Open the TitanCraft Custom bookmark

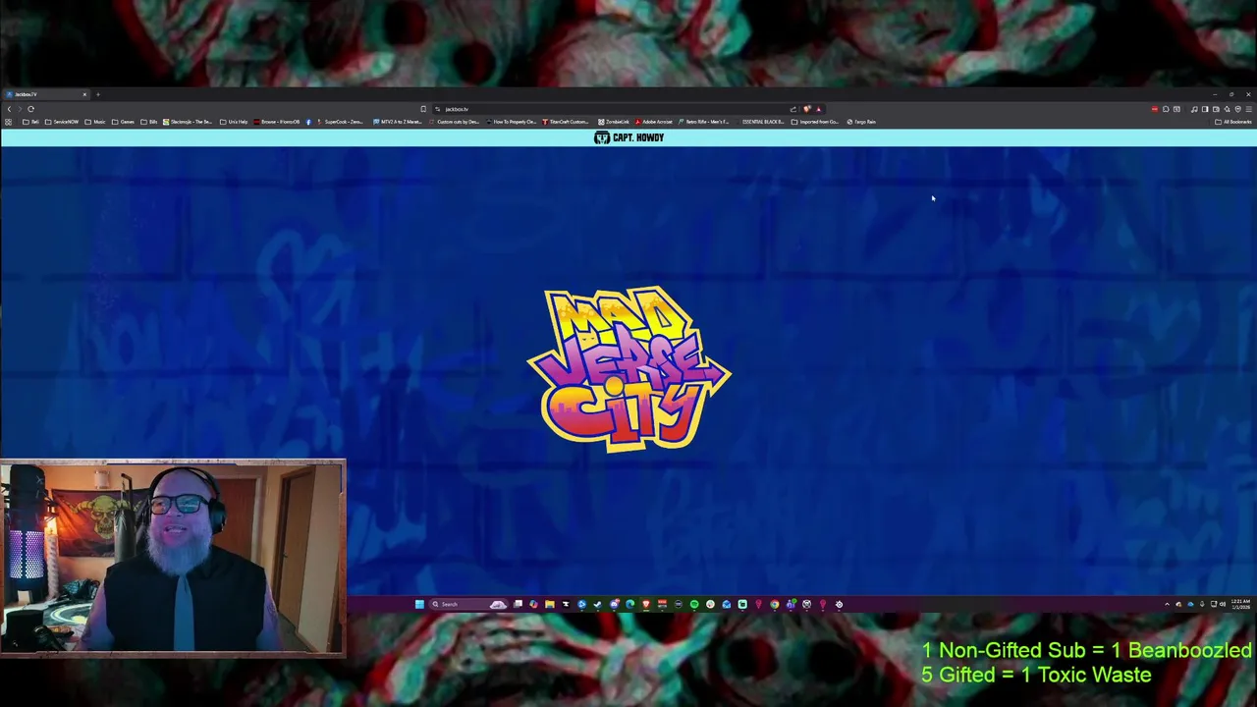[567, 122]
